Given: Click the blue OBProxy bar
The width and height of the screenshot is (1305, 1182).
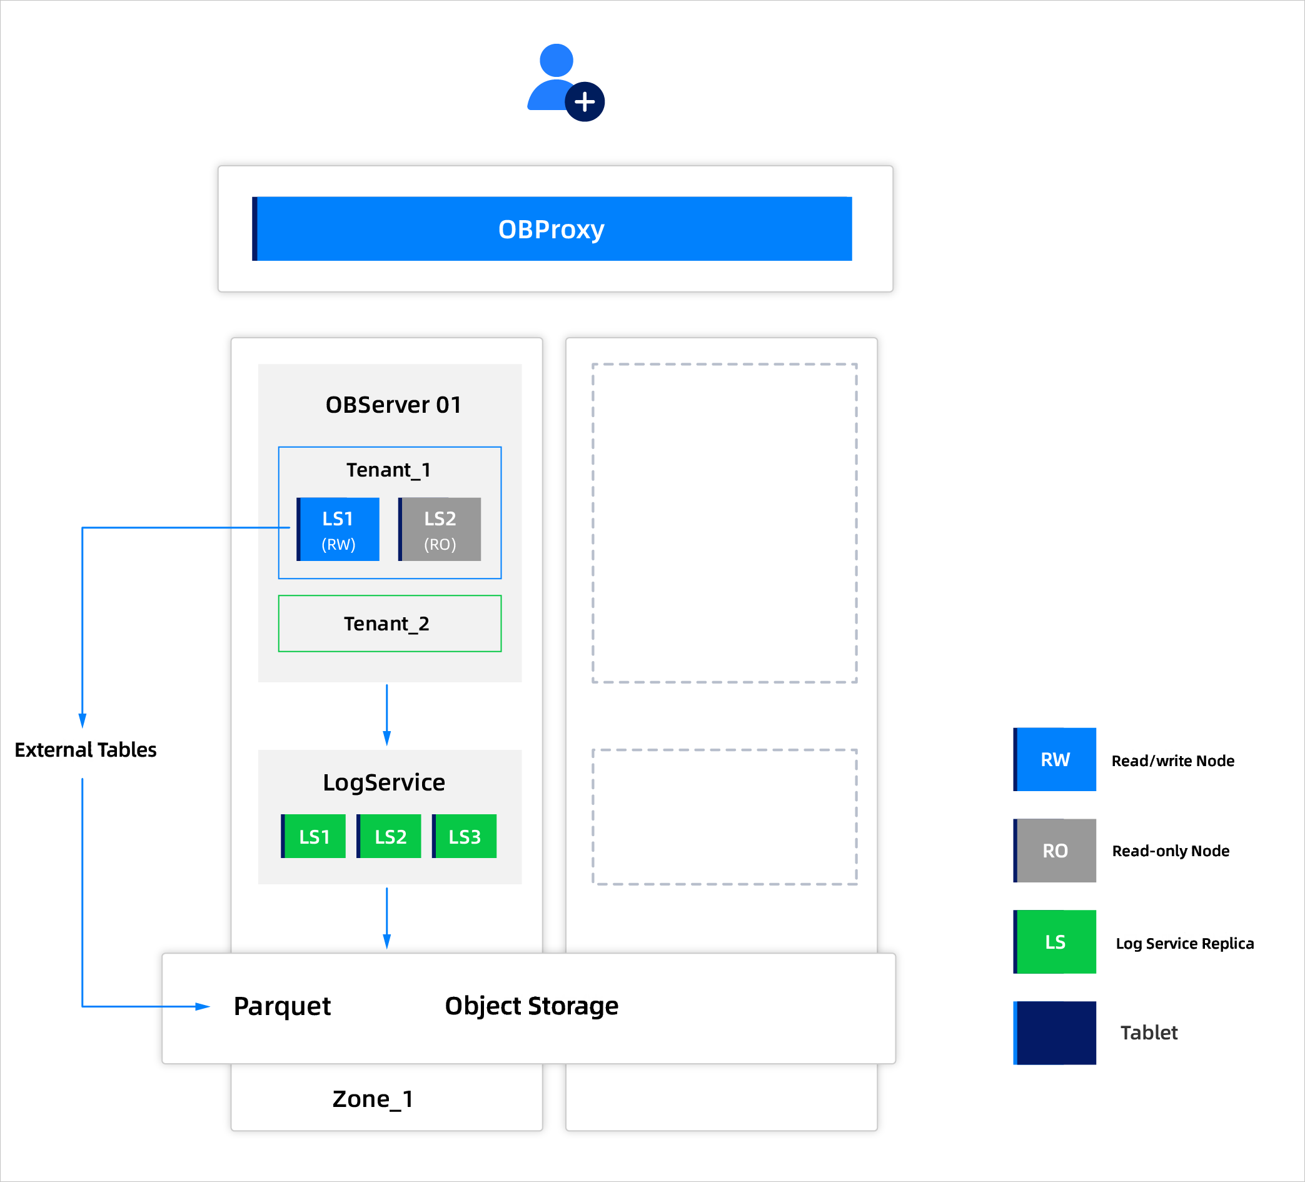Looking at the screenshot, I should 552,229.
